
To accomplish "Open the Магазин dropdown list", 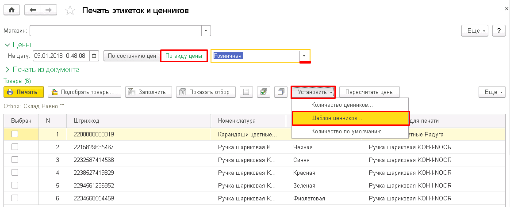I will coord(206,31).
